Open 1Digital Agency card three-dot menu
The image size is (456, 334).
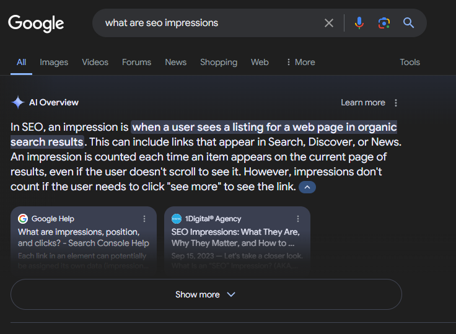pos(298,219)
